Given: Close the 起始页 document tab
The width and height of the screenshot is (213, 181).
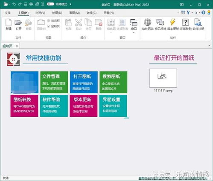Looking at the screenshot, I should coord(17,46).
